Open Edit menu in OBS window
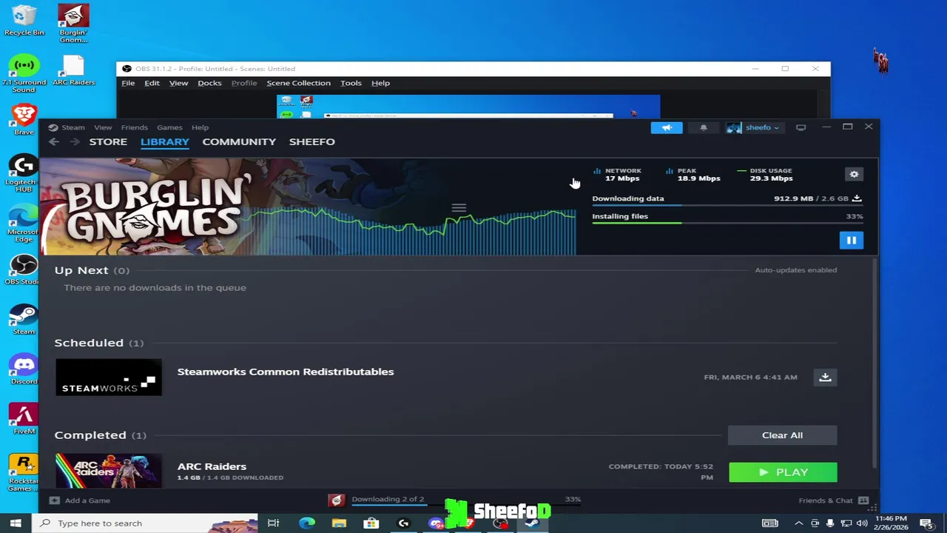The height and width of the screenshot is (533, 947). click(x=152, y=83)
